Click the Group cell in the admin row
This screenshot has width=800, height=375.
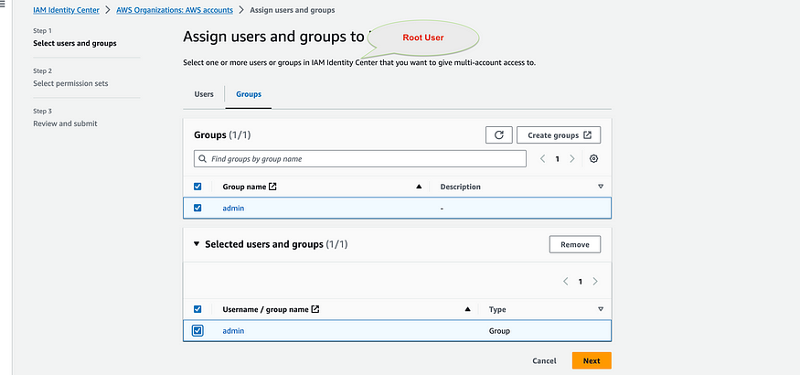(499, 330)
